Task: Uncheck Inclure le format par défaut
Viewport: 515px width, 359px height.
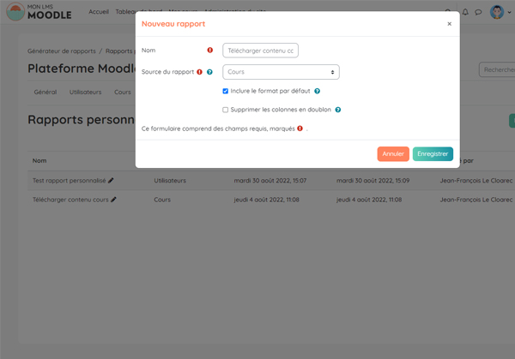Action: [x=225, y=91]
